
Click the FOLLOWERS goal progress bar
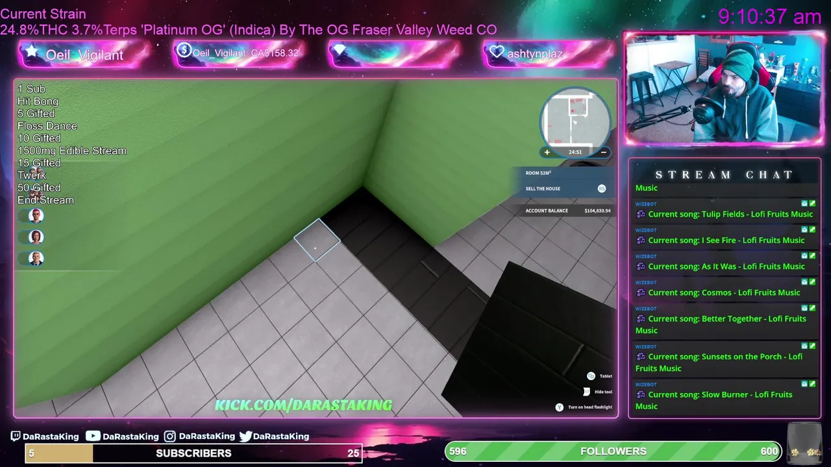[614, 451]
